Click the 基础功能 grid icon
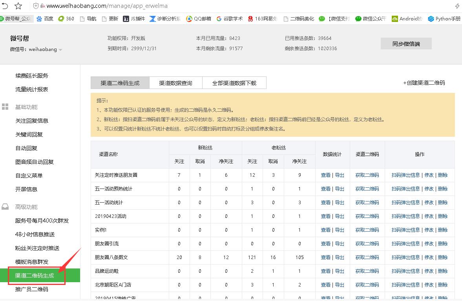The width and height of the screenshot is (462, 301). (5, 107)
